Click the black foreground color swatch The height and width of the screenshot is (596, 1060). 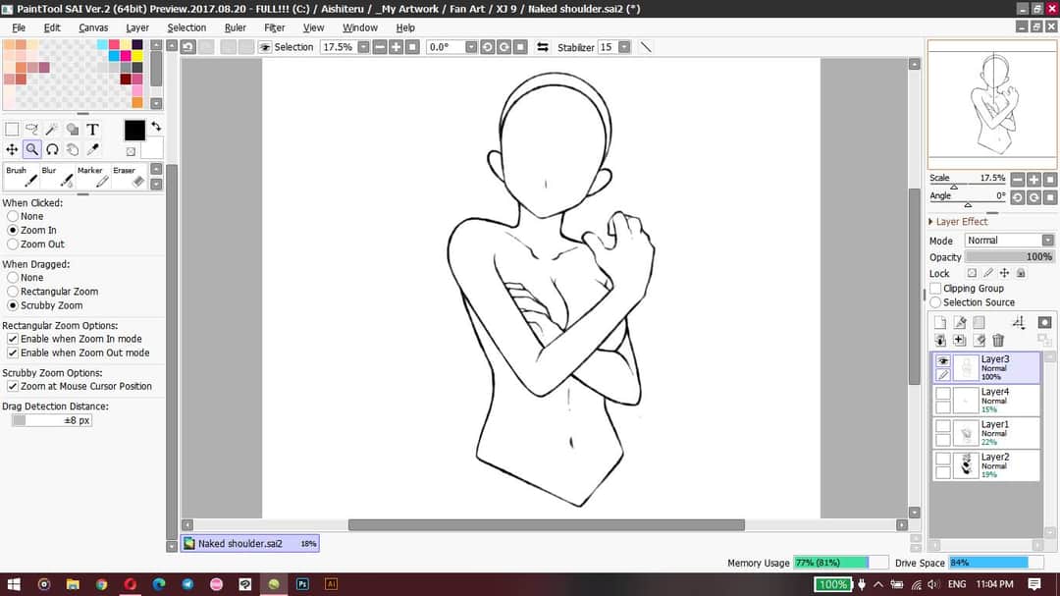click(x=134, y=130)
